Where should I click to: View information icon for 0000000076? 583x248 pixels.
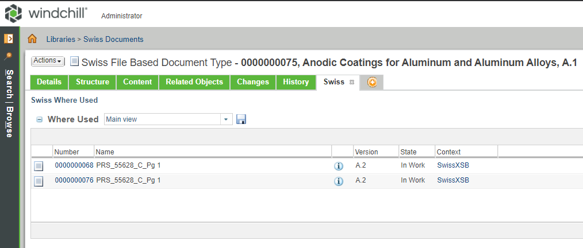pyautogui.click(x=338, y=181)
